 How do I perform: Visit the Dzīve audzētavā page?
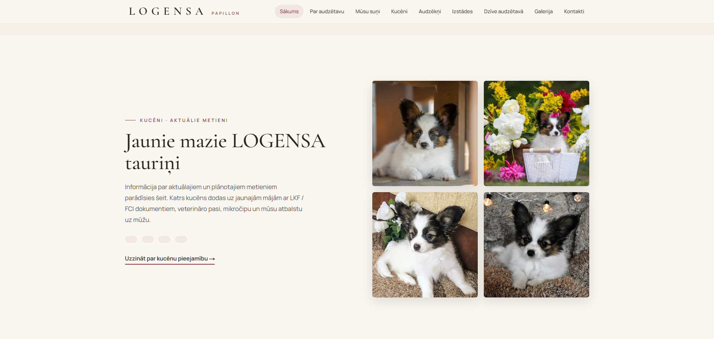(x=503, y=11)
